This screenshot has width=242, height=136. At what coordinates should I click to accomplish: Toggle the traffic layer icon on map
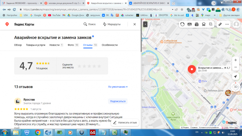click(x=182, y=24)
